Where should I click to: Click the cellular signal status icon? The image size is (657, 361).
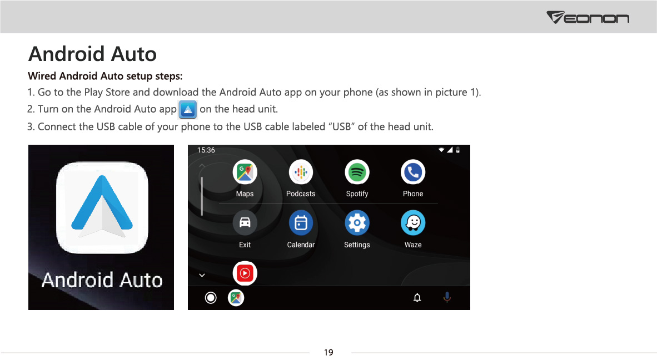[450, 150]
